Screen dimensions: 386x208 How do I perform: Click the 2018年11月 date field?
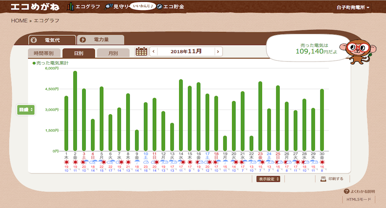186,52
